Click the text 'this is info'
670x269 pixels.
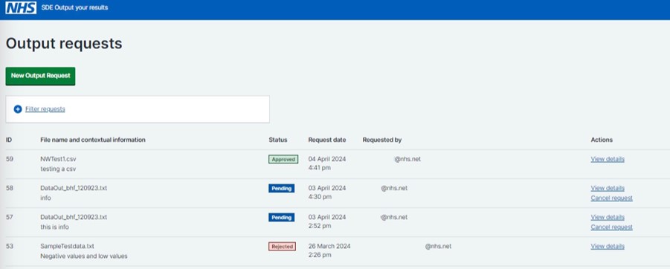click(54, 227)
